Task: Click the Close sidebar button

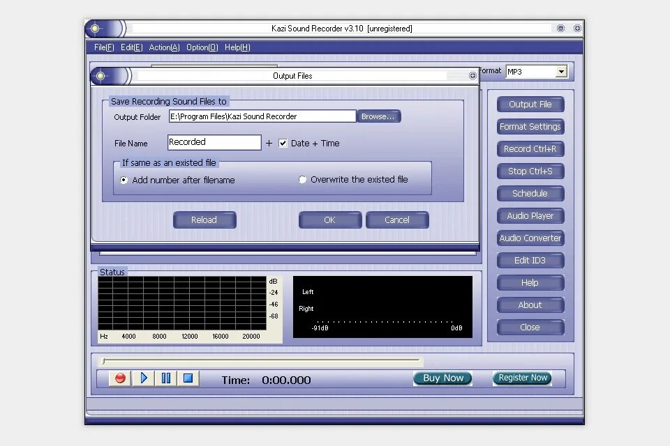Action: pos(530,328)
